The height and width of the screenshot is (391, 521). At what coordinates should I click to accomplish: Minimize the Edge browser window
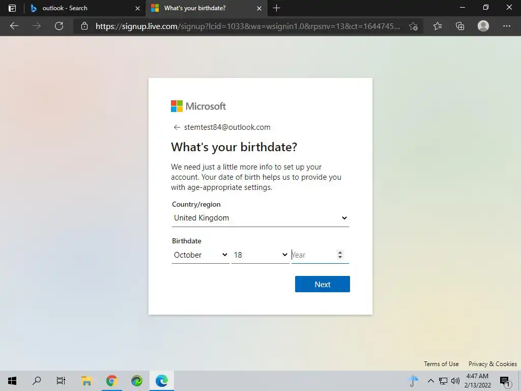coord(462,8)
